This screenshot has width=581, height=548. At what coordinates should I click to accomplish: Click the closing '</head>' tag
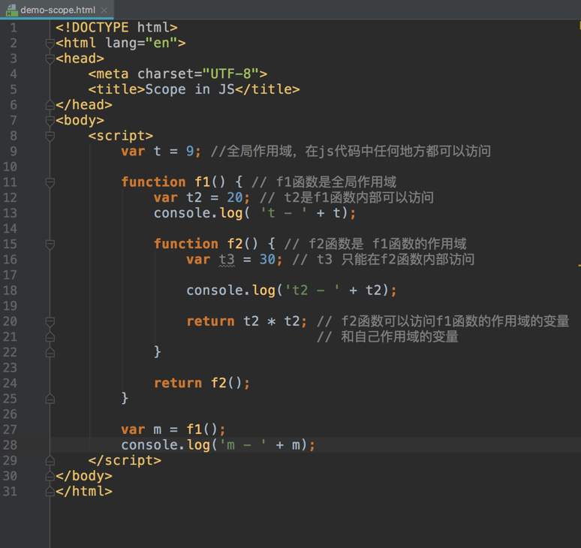pyautogui.click(x=84, y=105)
